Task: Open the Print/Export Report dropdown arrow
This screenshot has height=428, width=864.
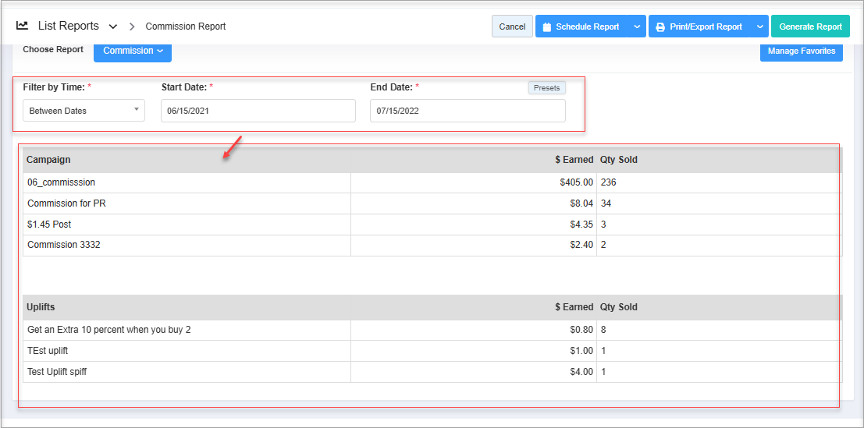Action: pos(759,27)
